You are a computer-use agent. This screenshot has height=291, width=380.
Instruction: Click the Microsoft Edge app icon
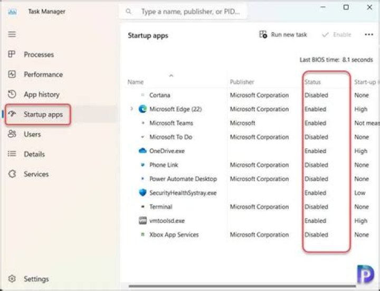tap(142, 109)
